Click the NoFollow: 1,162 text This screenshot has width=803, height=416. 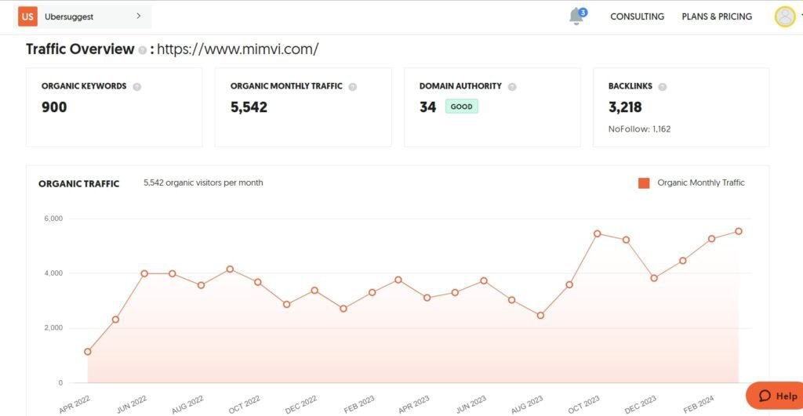[x=639, y=129]
